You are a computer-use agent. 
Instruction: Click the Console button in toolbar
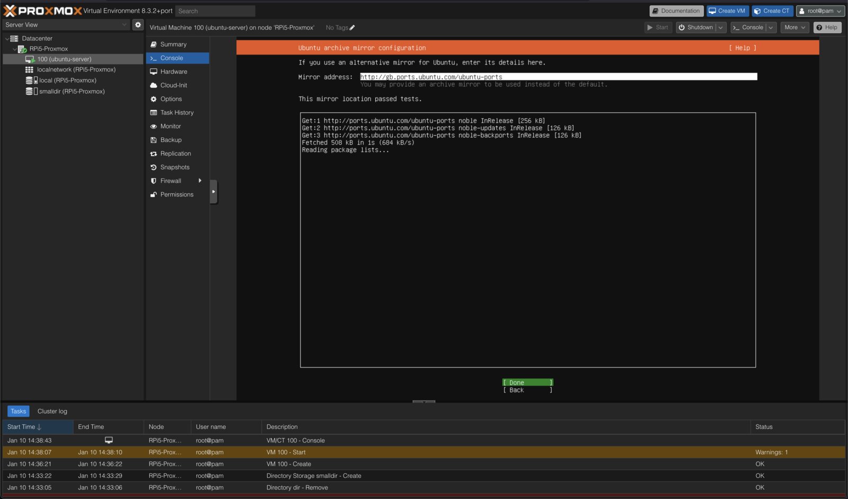click(x=748, y=28)
